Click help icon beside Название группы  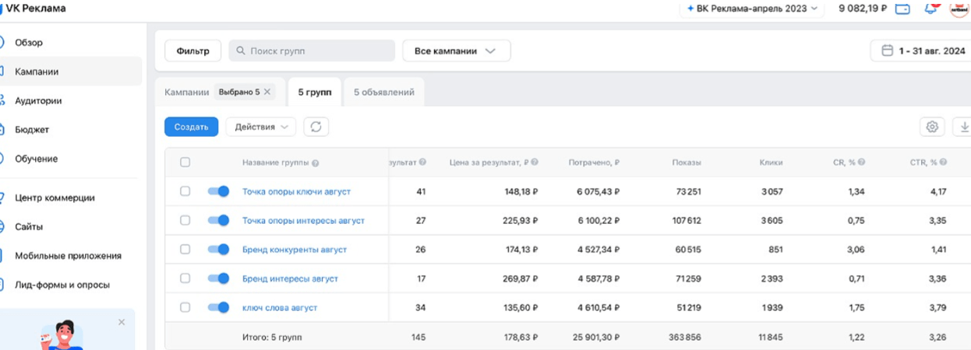(x=316, y=163)
